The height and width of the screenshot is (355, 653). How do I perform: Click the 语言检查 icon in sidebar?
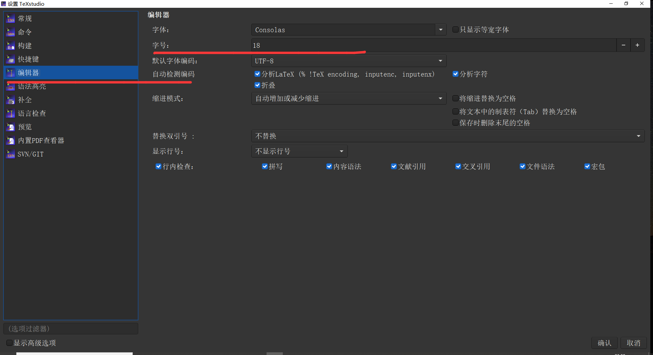(11, 113)
